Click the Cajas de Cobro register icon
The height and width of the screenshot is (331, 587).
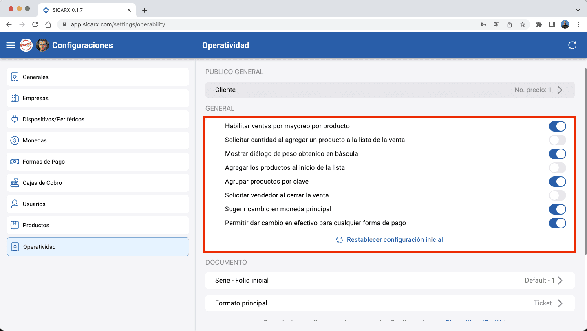15,183
